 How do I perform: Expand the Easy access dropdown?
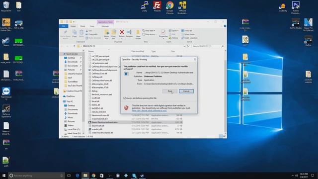tap(150, 34)
